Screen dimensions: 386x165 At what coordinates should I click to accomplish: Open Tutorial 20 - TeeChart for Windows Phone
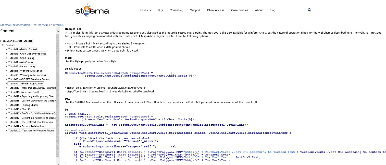click(x=31, y=130)
